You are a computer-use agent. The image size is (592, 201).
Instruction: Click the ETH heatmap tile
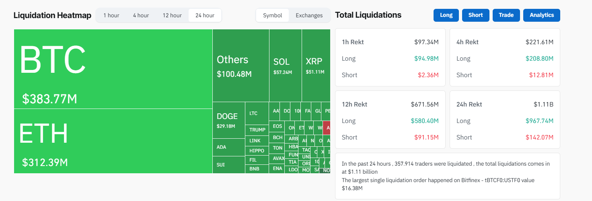click(x=113, y=141)
